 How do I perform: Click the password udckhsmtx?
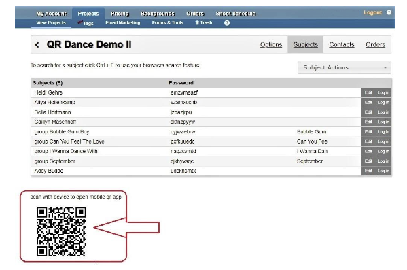tap(183, 171)
